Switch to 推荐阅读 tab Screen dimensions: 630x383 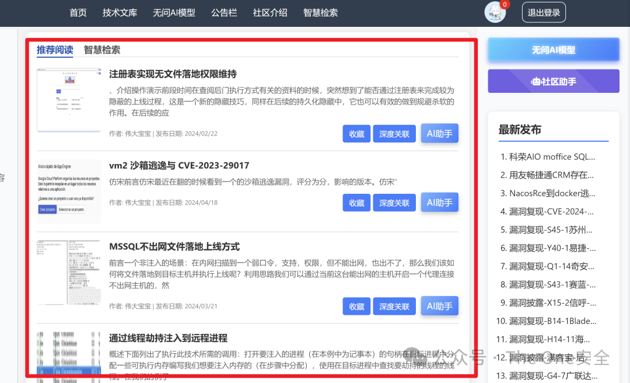click(x=55, y=50)
